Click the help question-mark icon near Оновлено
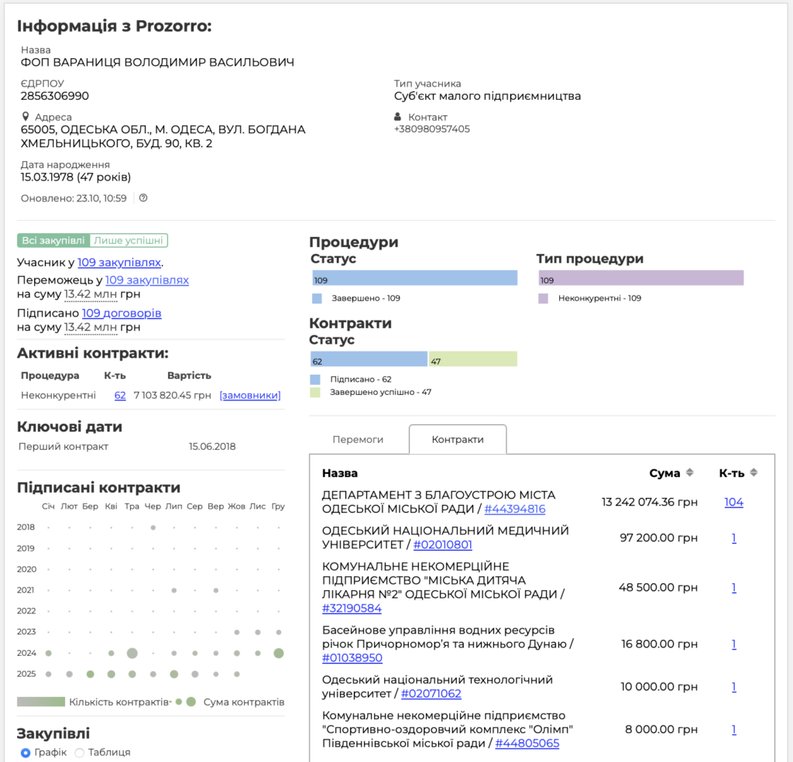This screenshot has height=762, width=793. [143, 198]
